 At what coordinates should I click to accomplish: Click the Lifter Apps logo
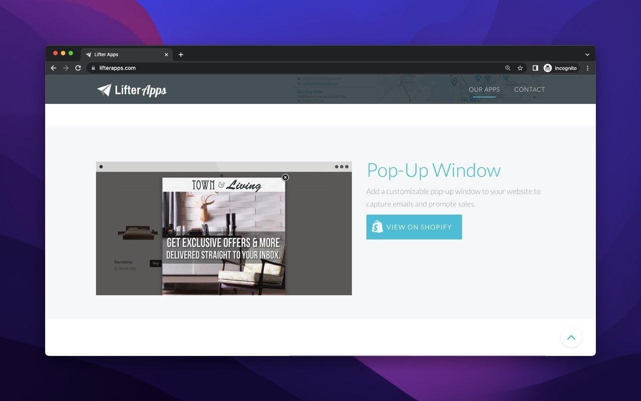click(x=132, y=90)
